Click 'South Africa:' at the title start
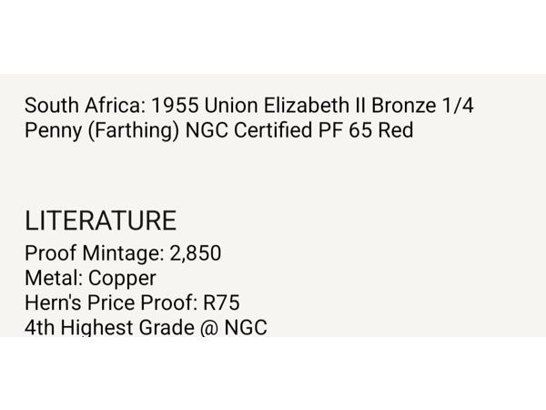 86,105
